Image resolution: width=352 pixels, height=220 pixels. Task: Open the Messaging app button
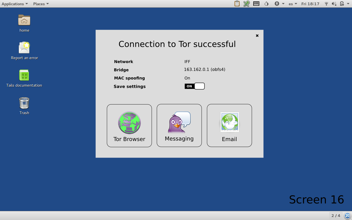[179, 125]
